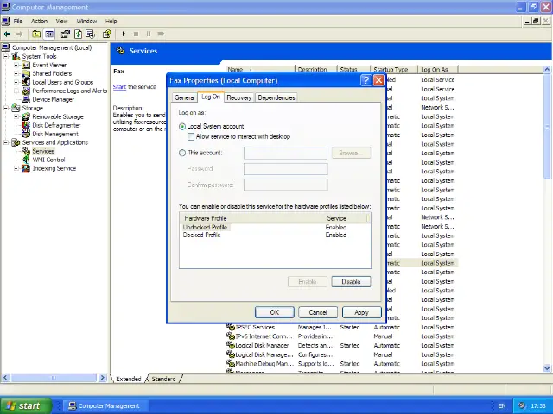The height and width of the screenshot is (414, 553).
Task: Click the IPSEC Services row icon
Action: [231, 327]
